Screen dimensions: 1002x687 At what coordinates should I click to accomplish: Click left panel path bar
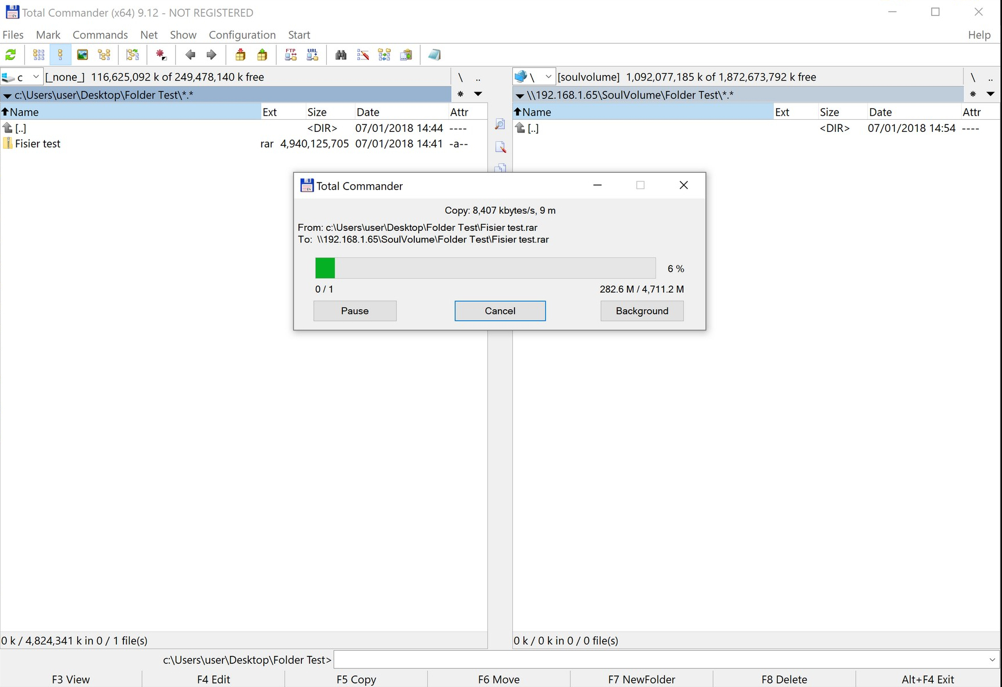click(226, 95)
